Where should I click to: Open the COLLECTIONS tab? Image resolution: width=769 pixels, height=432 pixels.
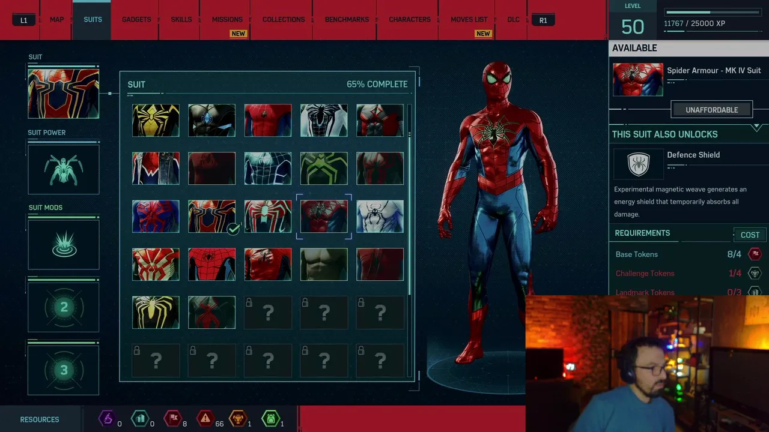point(284,20)
